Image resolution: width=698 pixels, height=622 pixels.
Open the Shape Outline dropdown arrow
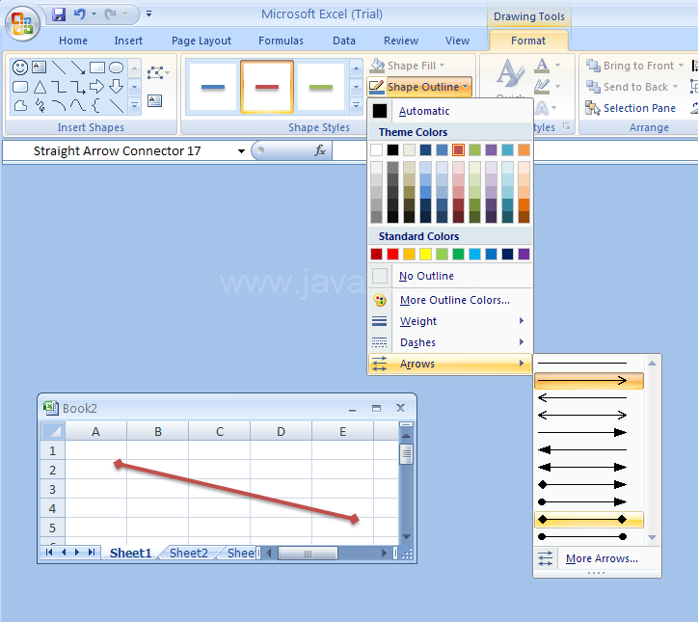(x=465, y=87)
